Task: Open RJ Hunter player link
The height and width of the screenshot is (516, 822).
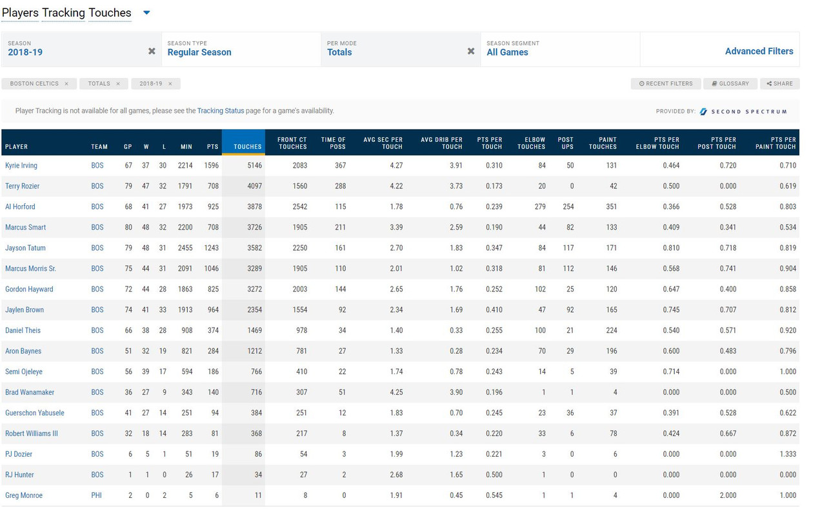Action: 19,475
